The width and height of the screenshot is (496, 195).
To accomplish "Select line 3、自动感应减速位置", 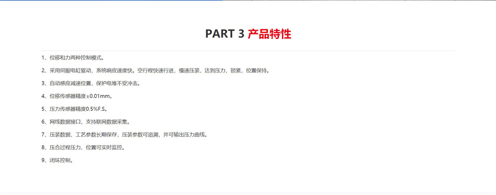I will click(x=91, y=83).
